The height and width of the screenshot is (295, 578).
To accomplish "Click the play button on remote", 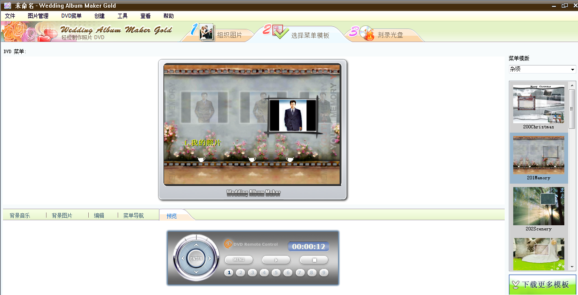I will [276, 260].
